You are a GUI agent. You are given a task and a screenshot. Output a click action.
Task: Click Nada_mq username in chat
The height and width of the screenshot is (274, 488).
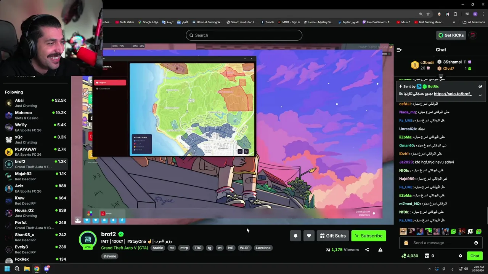pyautogui.click(x=408, y=112)
